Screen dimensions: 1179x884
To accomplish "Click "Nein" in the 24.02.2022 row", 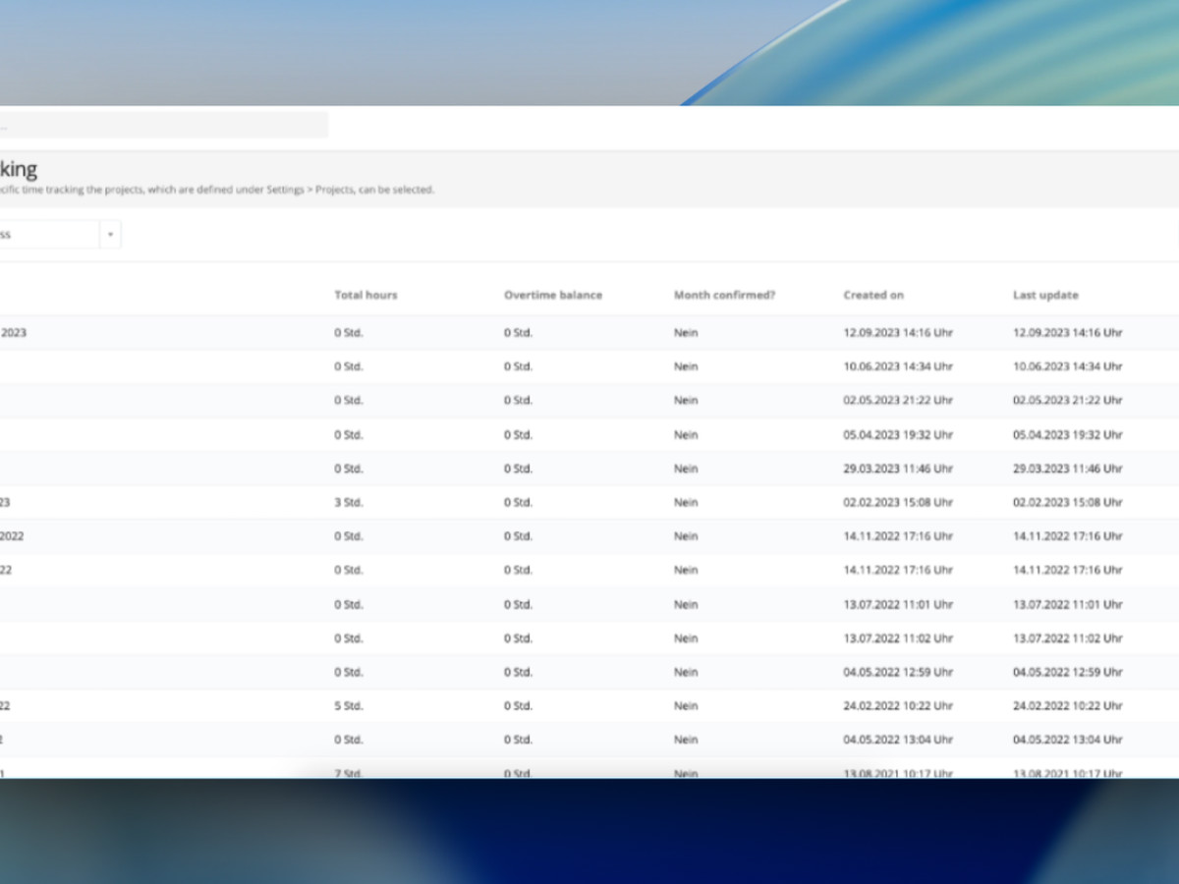I will pos(686,705).
